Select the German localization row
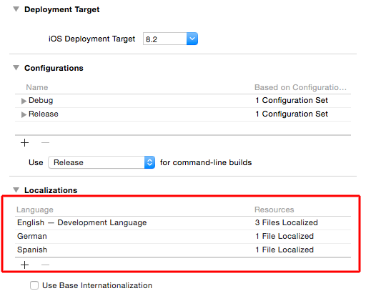Viewport: 366px width, 296px height. coord(183,237)
